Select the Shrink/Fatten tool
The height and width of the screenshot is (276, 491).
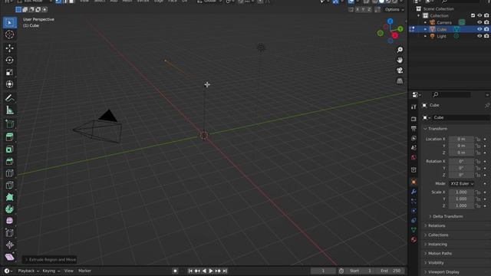point(10,245)
